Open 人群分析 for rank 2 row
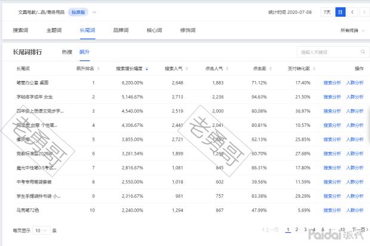Image resolution: width=370 pixels, height=246 pixels. point(355,97)
